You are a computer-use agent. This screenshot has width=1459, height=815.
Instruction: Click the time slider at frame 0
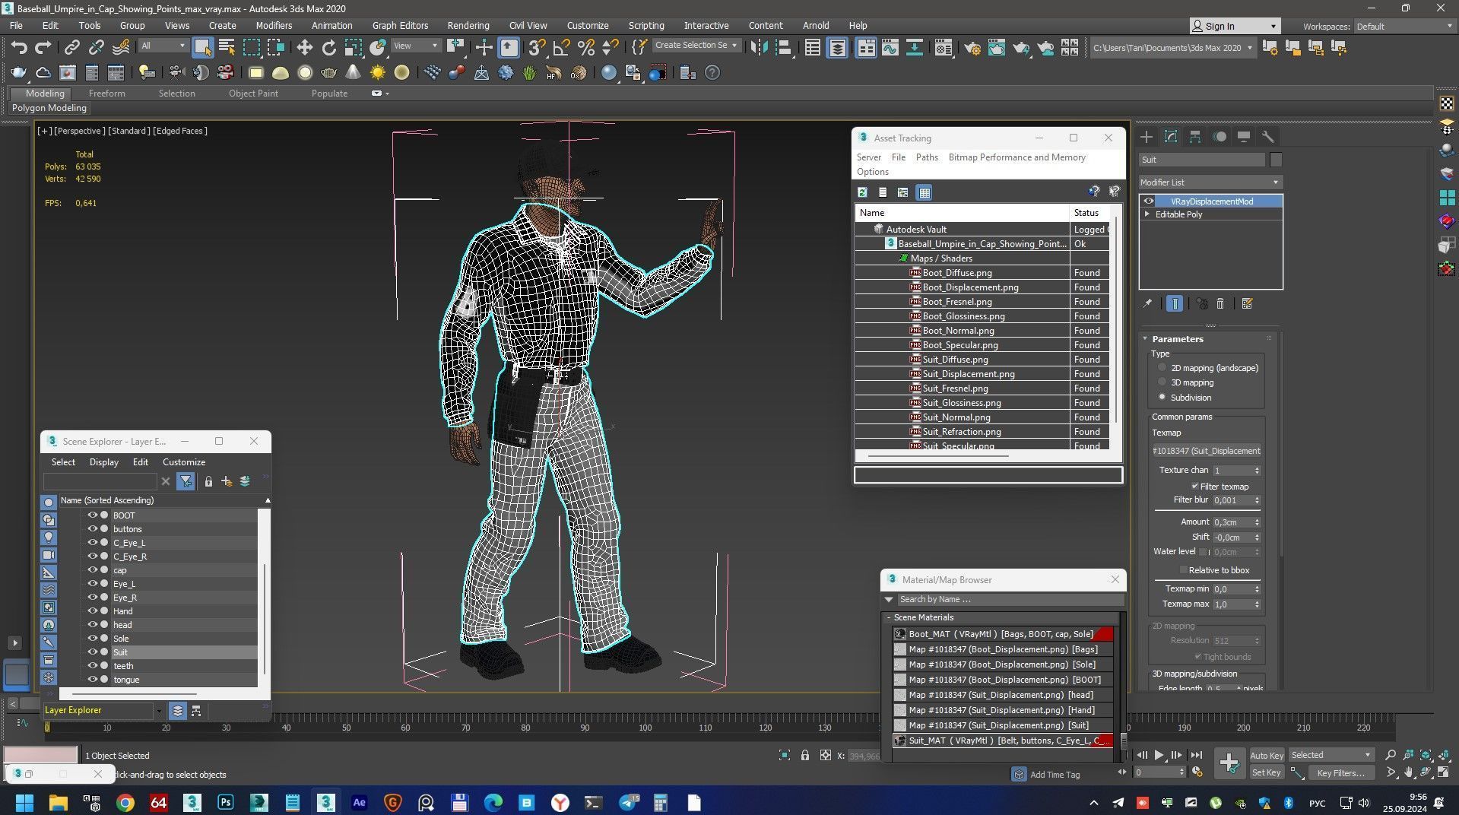pos(47,728)
